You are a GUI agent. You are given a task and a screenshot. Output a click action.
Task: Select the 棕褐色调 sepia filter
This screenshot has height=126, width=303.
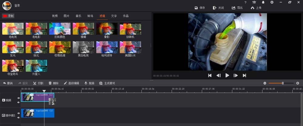click(x=60, y=47)
